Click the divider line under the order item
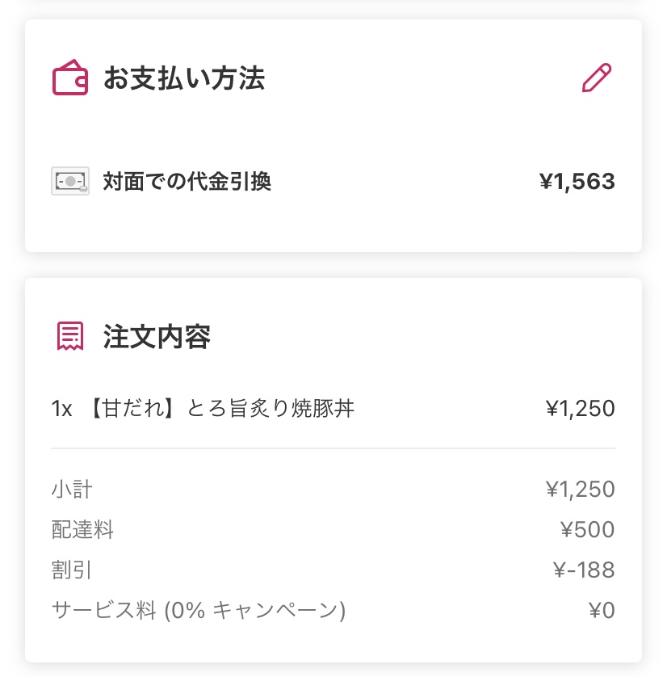667x677 pixels. (x=333, y=448)
